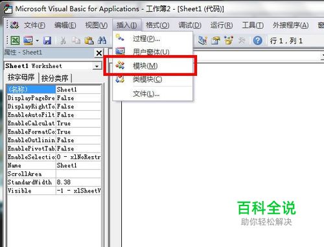Click the Insert UserForm toolbar icon

click(28, 40)
